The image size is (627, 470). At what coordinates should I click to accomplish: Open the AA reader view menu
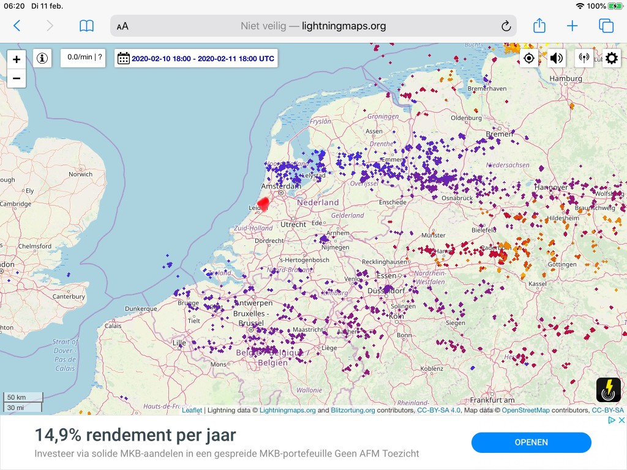tap(122, 26)
